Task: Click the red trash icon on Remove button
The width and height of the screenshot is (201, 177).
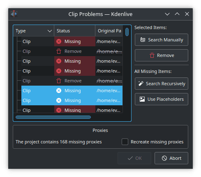Action: pyautogui.click(x=152, y=55)
